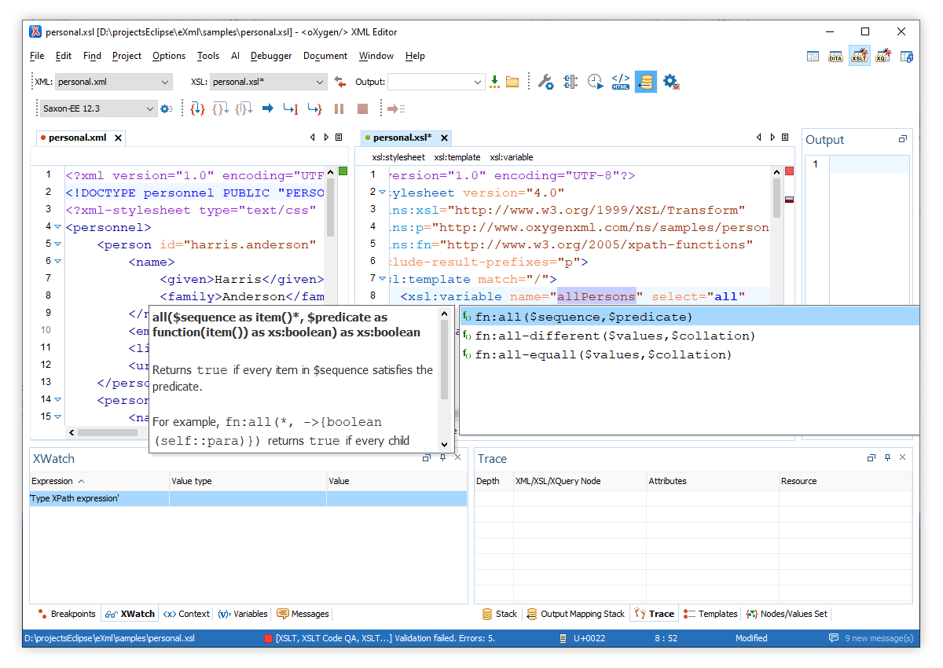The height and width of the screenshot is (668, 943).
Task: Click the Step Out debugger icon
Action: pos(244,108)
